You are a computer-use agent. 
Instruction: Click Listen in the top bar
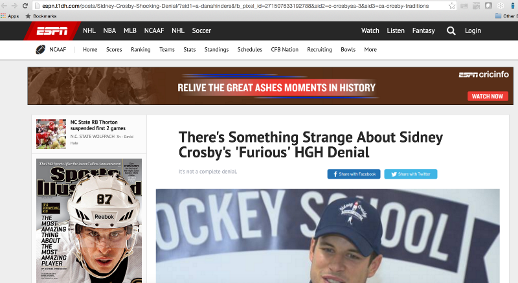pos(396,30)
